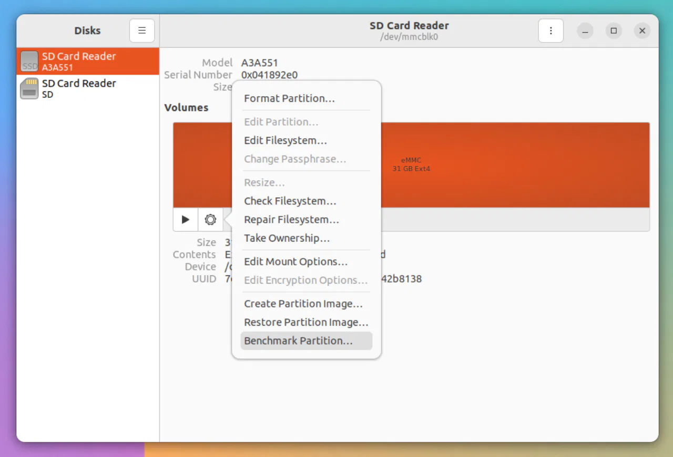This screenshot has width=673, height=457.
Task: Choose Create Partition Image
Action: (303, 304)
